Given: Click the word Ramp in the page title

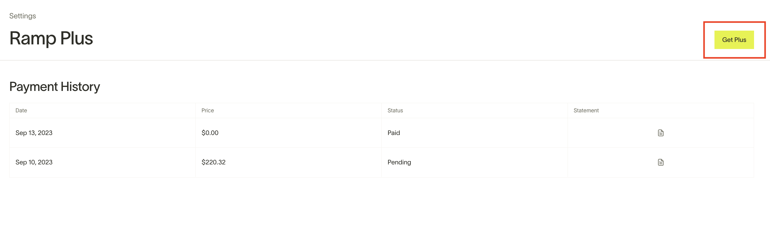Looking at the screenshot, I should pyautogui.click(x=33, y=39).
